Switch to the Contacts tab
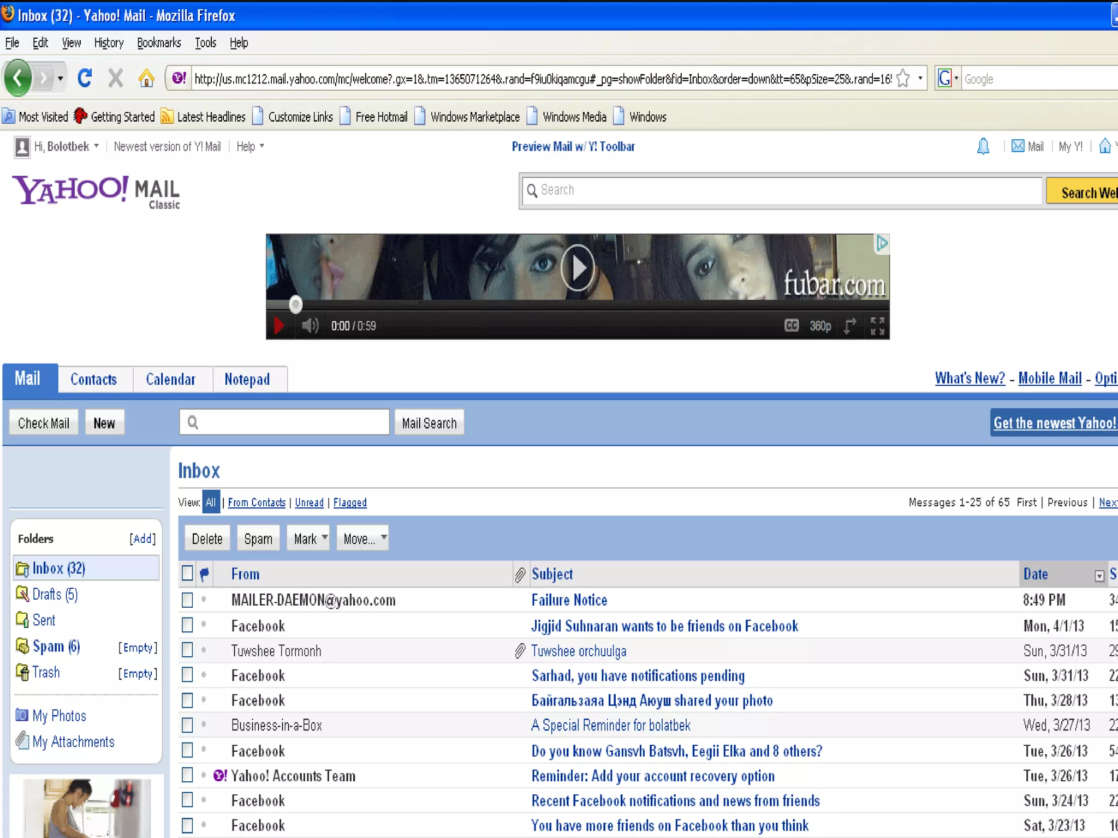The width and height of the screenshot is (1118, 838). [93, 379]
